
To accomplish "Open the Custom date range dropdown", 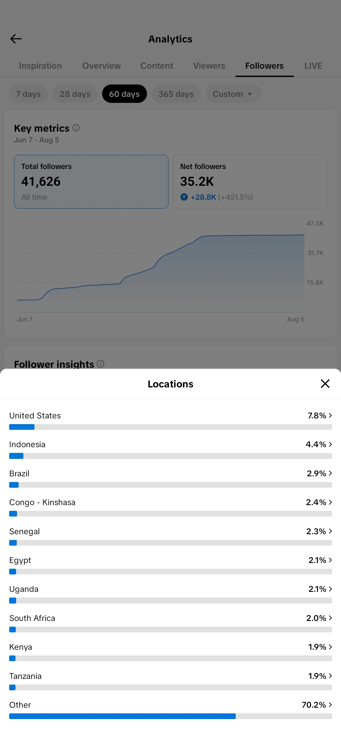I will tap(233, 94).
